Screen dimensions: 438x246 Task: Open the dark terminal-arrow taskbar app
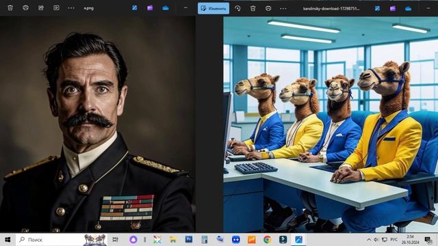(283, 240)
